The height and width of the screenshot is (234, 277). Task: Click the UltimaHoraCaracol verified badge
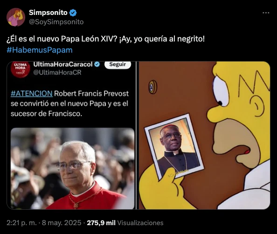[x=97, y=64]
